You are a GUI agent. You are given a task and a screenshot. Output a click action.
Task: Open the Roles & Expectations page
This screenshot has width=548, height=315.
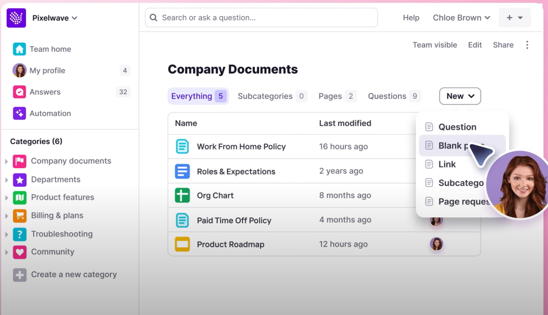tap(236, 171)
